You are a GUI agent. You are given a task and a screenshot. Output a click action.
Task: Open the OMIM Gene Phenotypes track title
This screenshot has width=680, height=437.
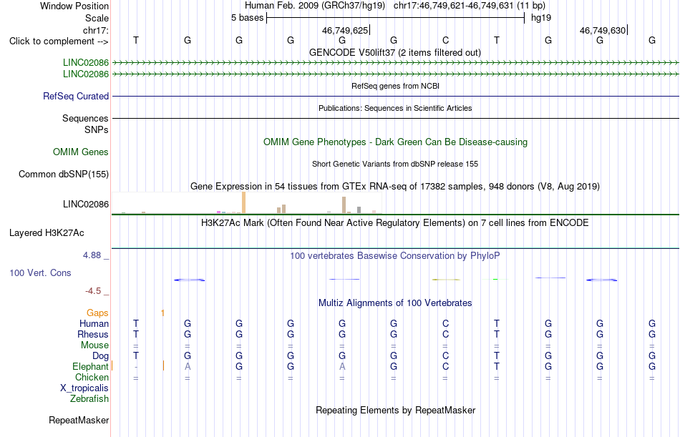pyautogui.click(x=395, y=142)
